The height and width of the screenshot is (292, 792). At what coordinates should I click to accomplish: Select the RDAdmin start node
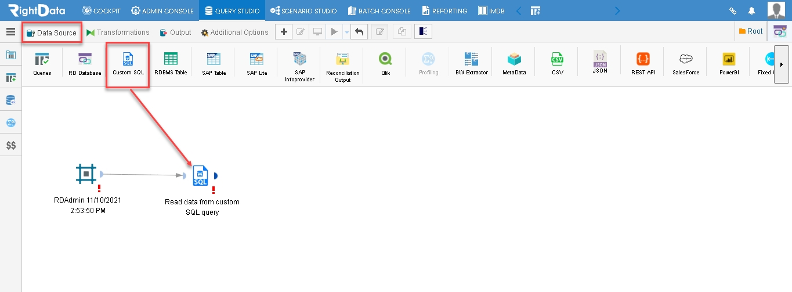click(x=86, y=174)
